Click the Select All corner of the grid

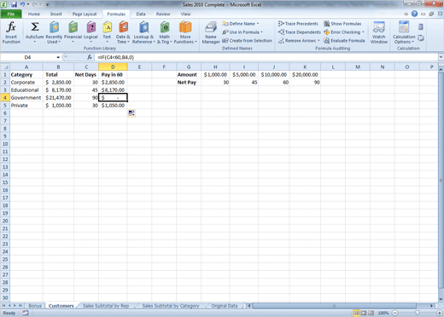[5, 67]
